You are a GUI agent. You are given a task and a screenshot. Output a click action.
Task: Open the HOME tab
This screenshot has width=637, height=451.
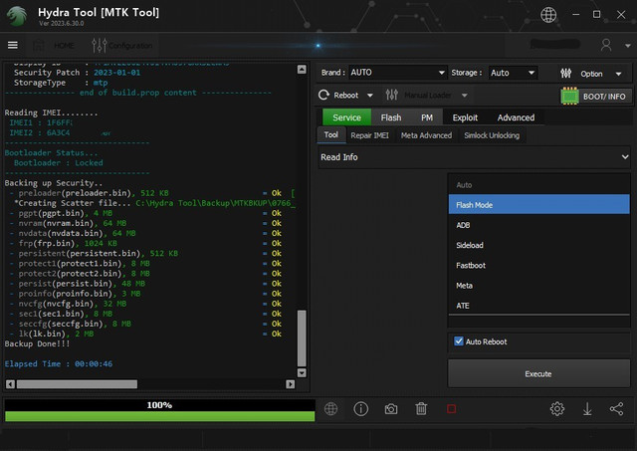[x=54, y=45]
